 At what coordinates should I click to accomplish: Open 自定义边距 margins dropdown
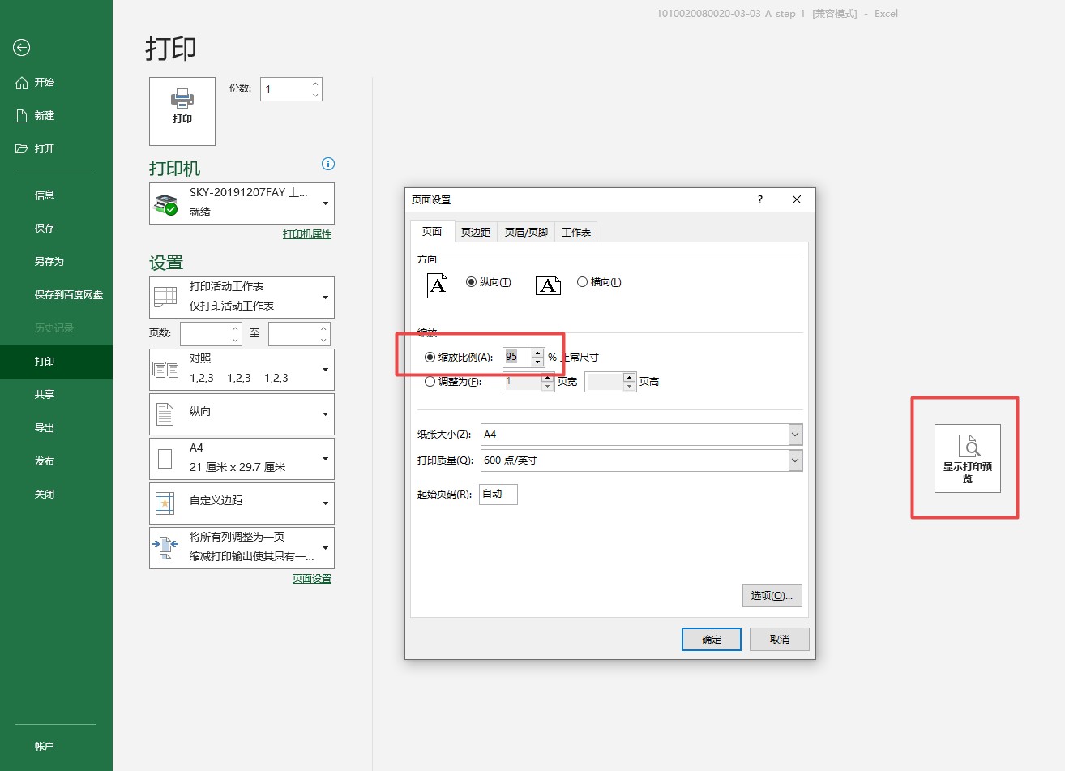point(242,503)
